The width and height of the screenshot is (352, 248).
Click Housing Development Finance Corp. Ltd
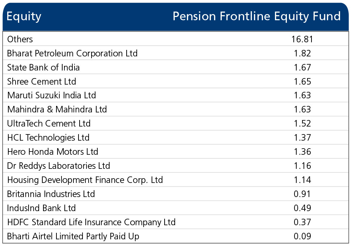[85, 180]
